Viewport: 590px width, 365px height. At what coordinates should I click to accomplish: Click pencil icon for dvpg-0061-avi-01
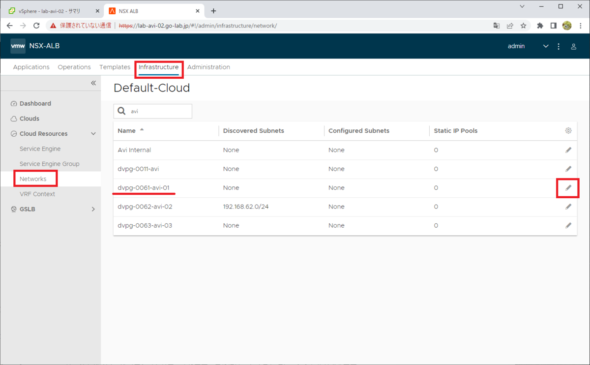[x=568, y=188]
